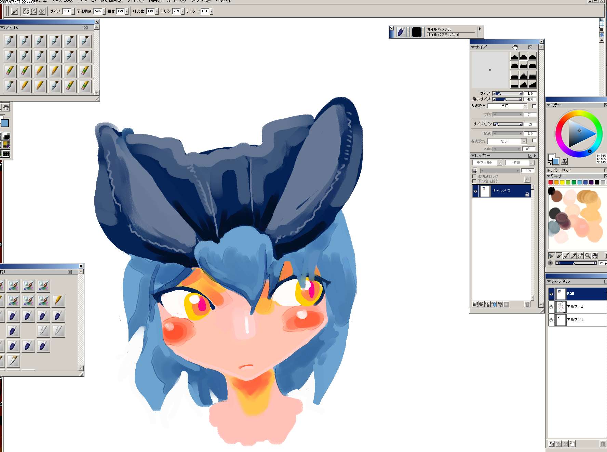
Task: Expand the カラーセット panel
Action: 549,170
